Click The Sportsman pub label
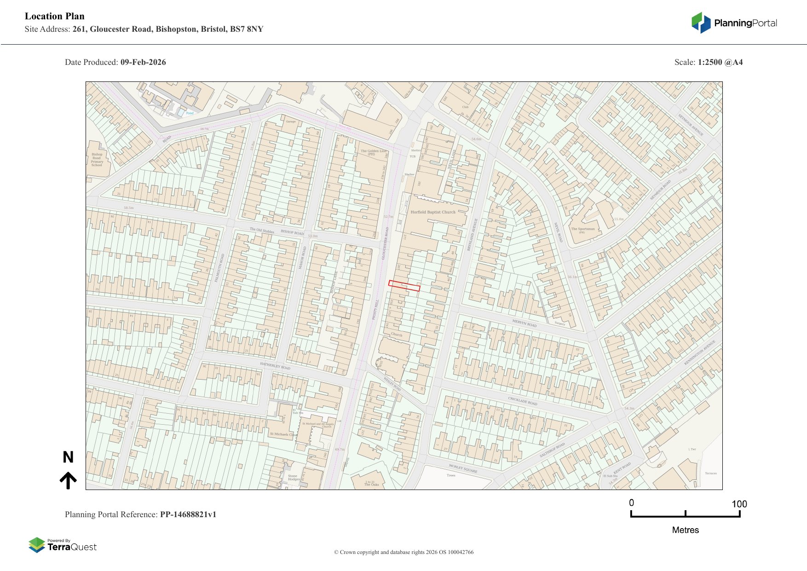Image resolution: width=807 pixels, height=571 pixels. pos(582,230)
